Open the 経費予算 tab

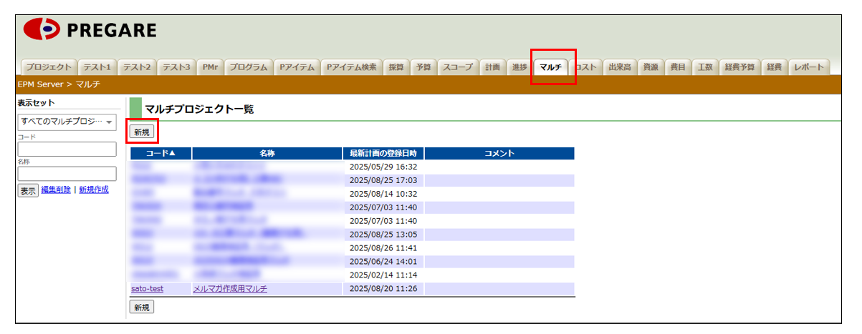pos(739,67)
